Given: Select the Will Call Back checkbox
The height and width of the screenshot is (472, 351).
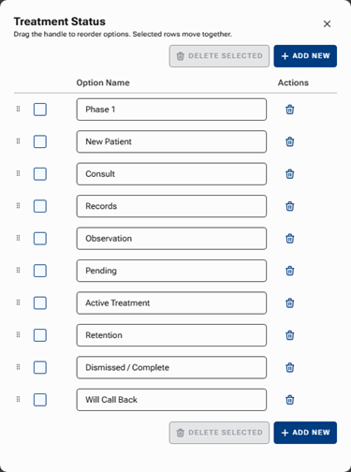Looking at the screenshot, I should click(x=40, y=400).
